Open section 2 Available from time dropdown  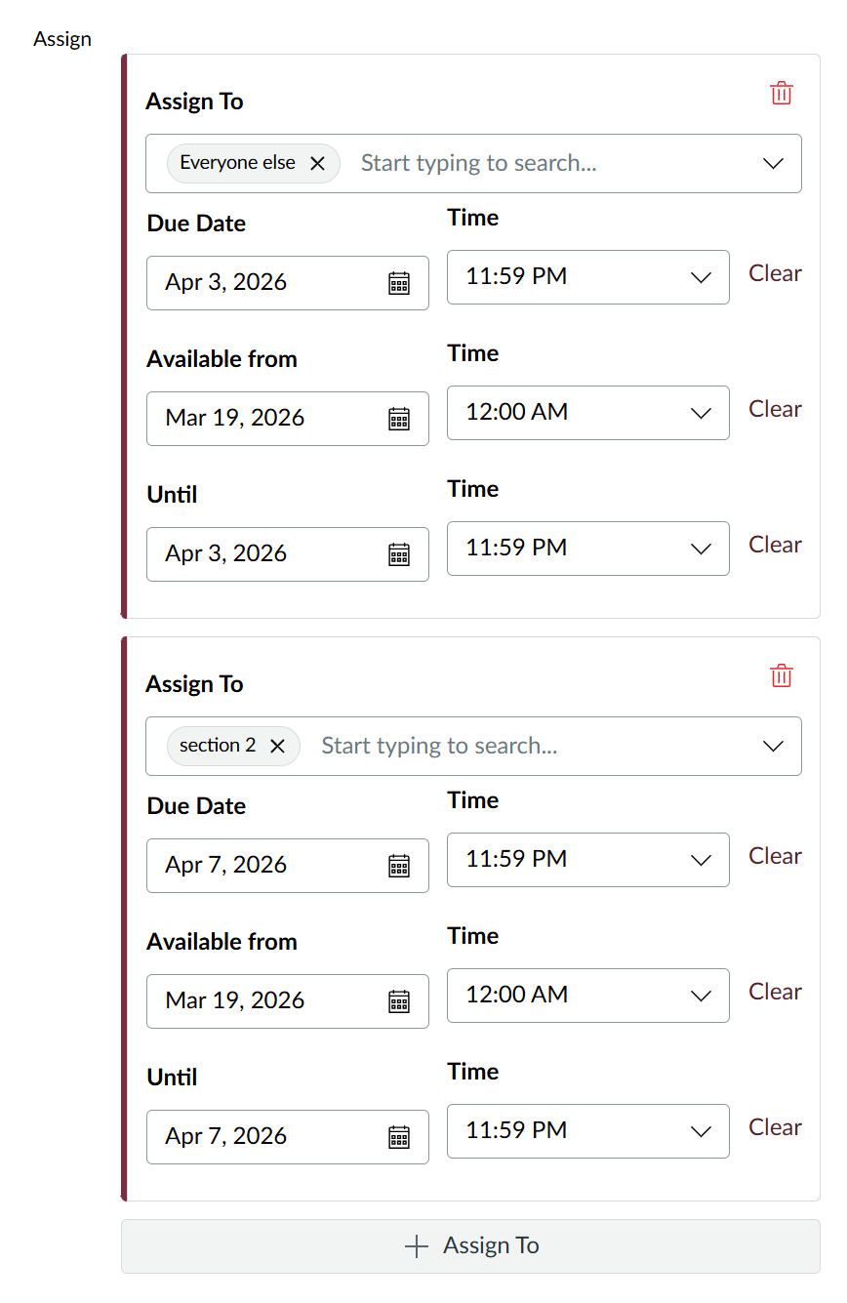(x=701, y=996)
